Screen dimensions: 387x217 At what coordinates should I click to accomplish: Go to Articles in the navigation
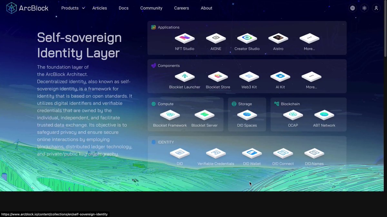[x=100, y=8]
